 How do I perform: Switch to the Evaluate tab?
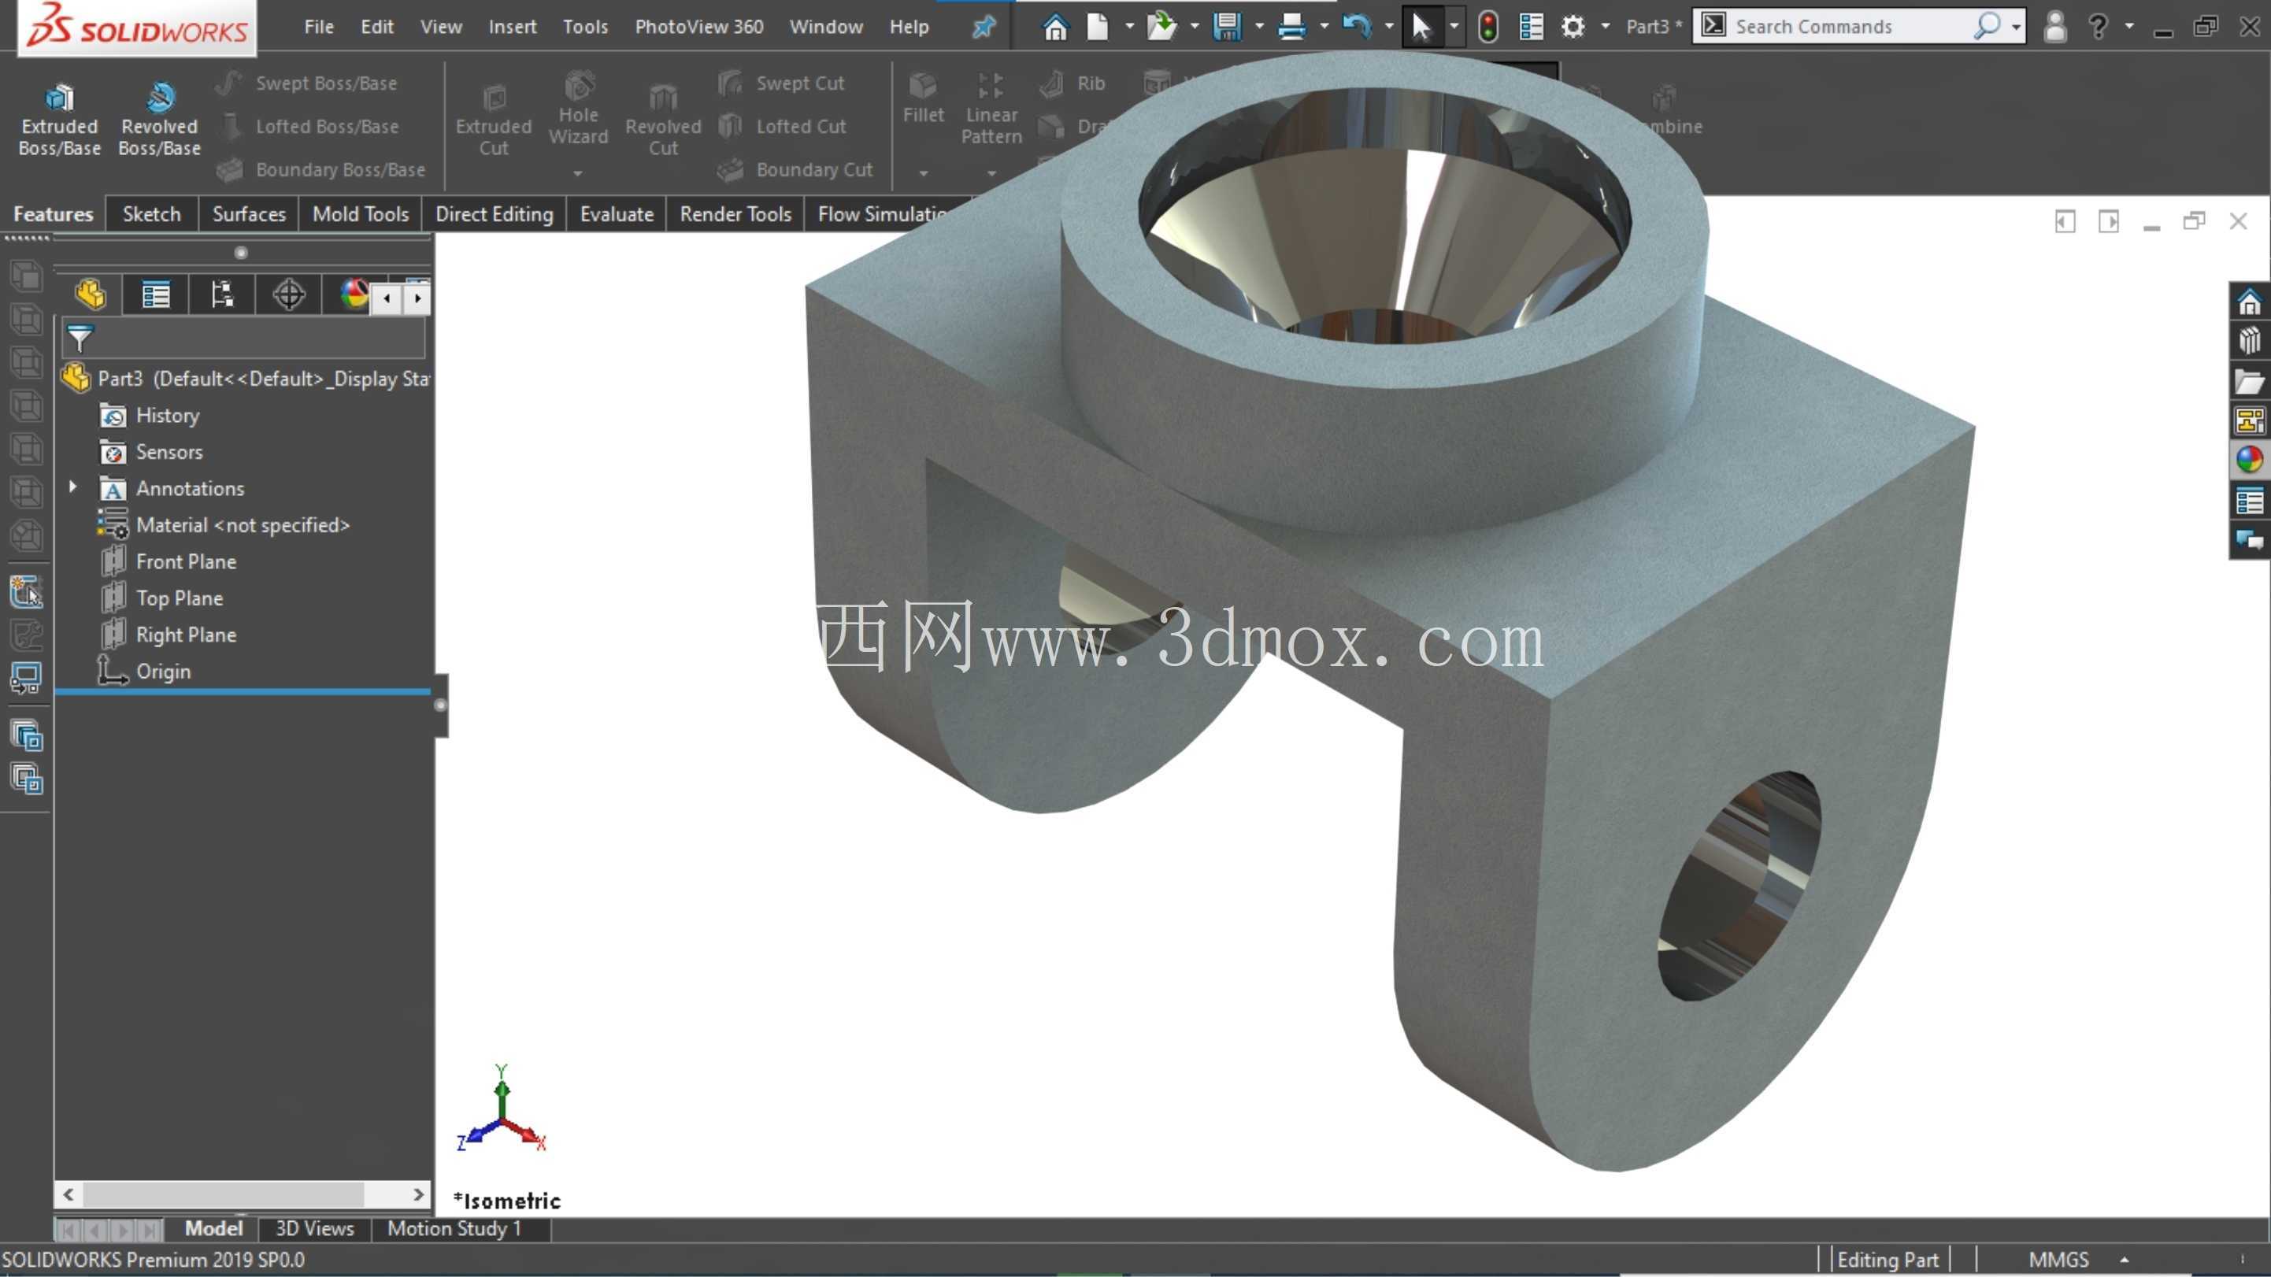[x=617, y=214]
